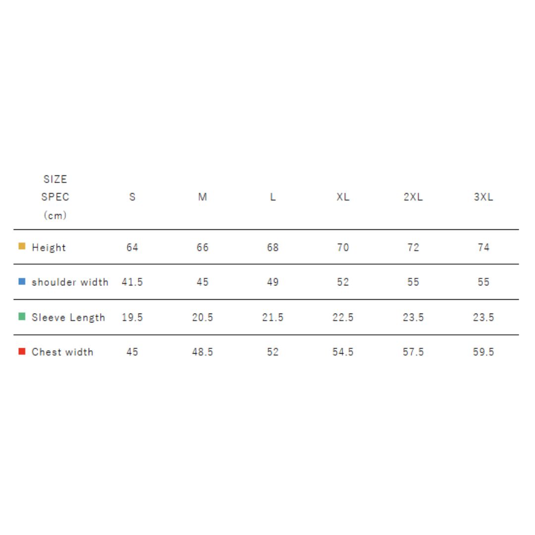Click the blue square beside shoulder width
Image resolution: width=535 pixels, height=535 pixels.
point(22,281)
